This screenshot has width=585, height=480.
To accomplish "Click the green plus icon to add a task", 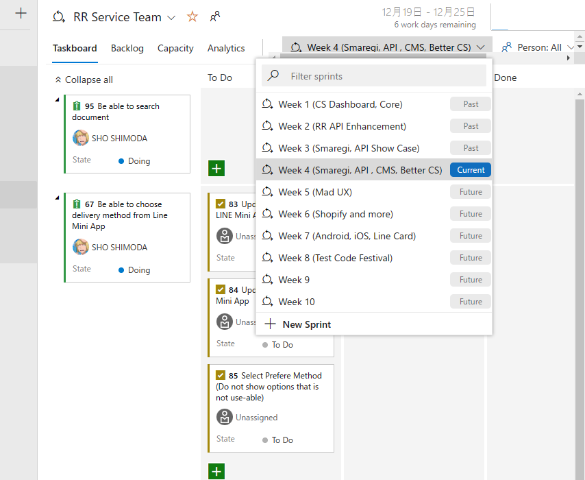I will [x=216, y=167].
